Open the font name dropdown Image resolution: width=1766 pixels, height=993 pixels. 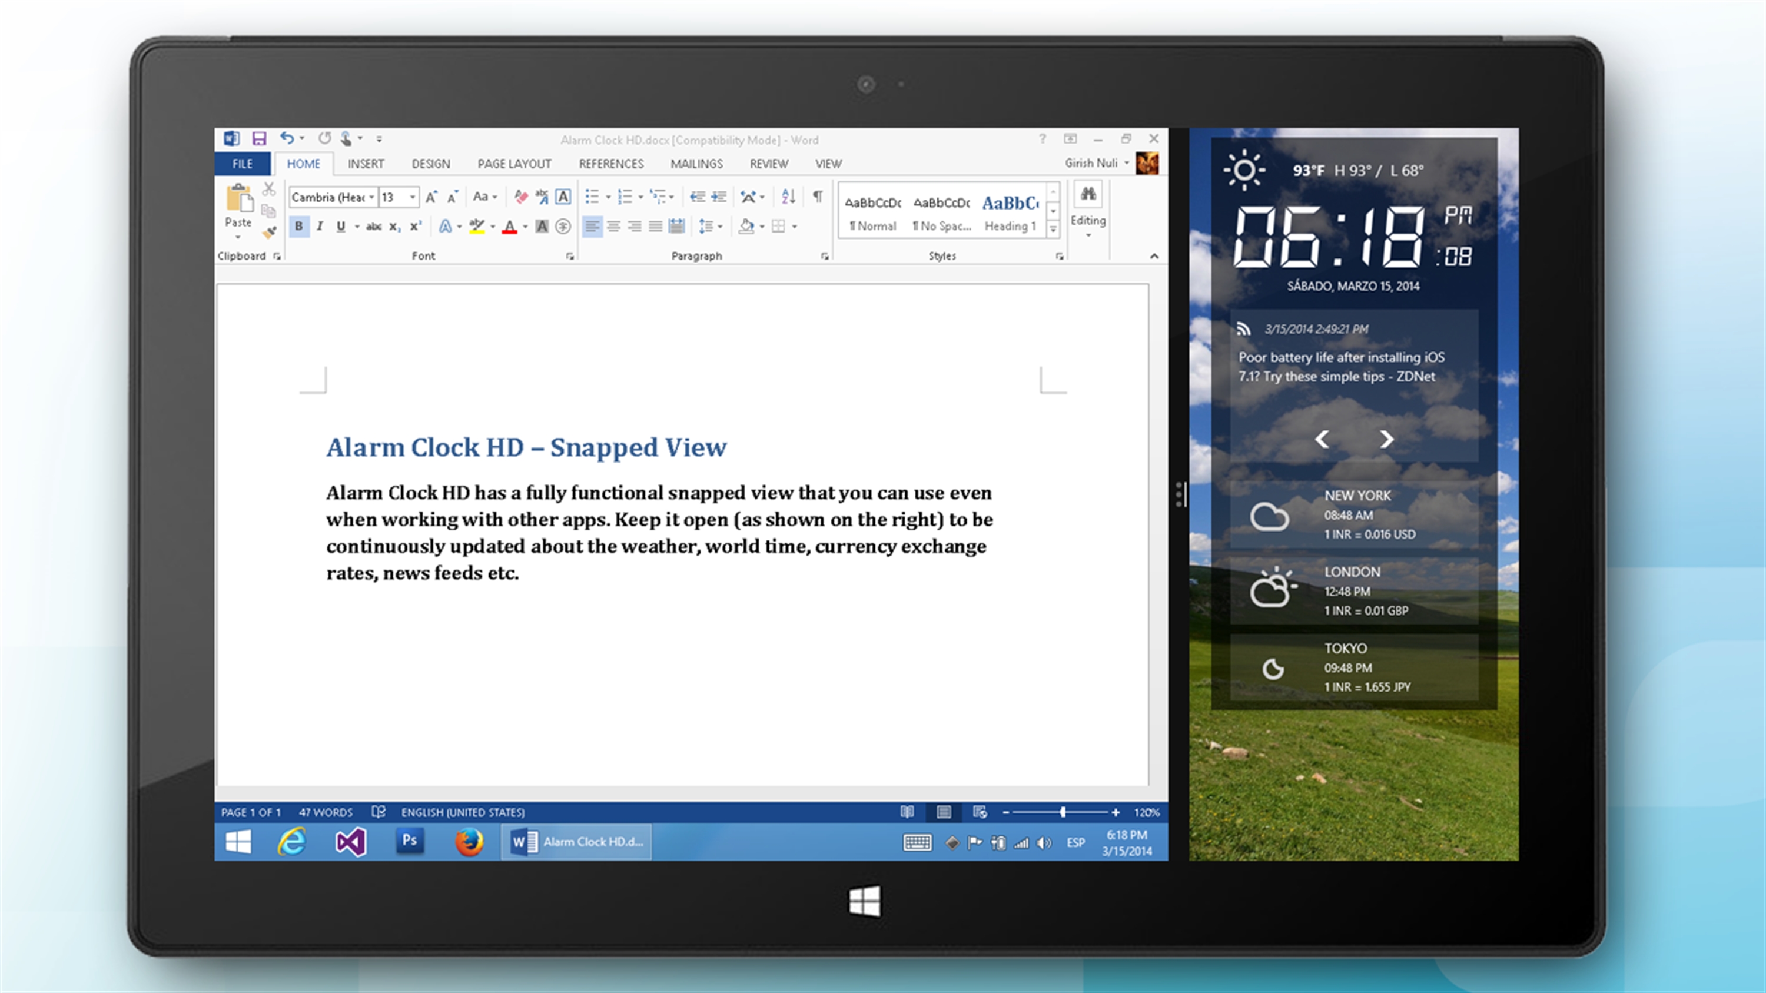[x=371, y=197]
